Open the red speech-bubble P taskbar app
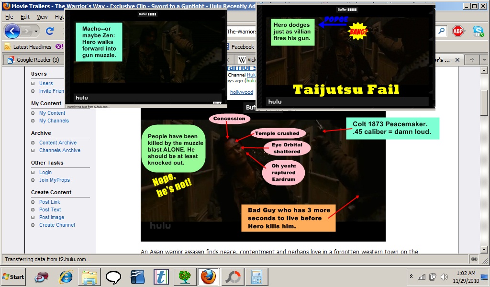The height and width of the screenshot is (287, 490). coord(42,277)
